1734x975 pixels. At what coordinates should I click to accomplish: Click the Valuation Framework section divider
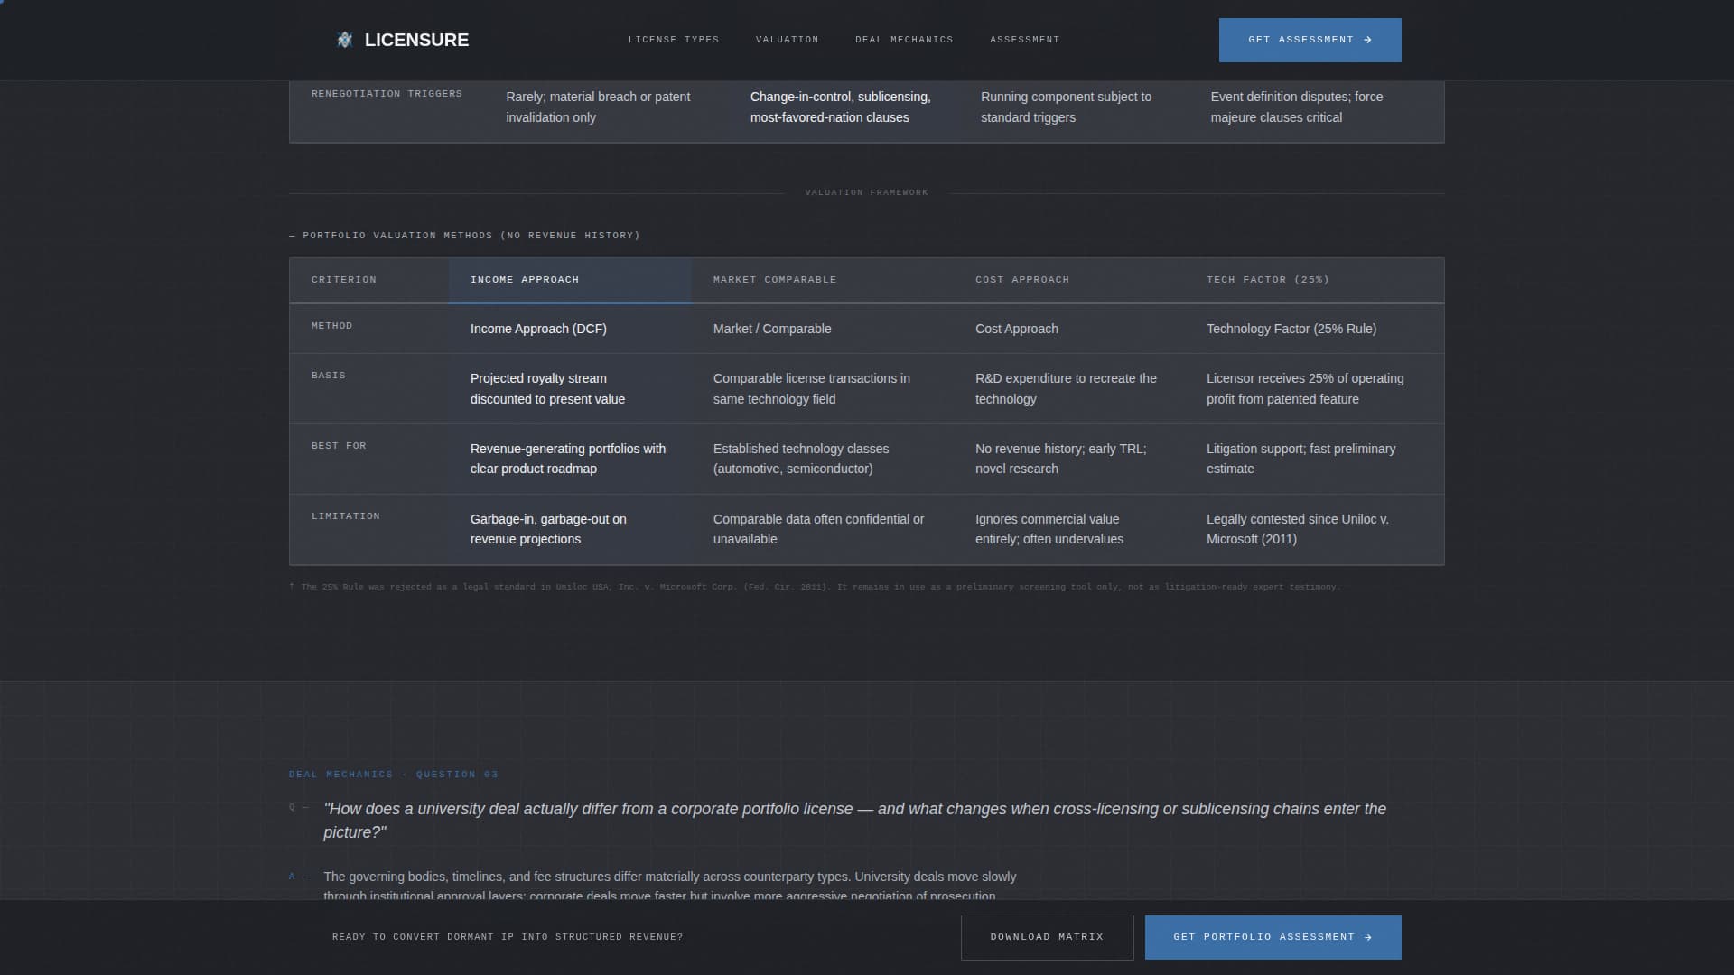866,192
